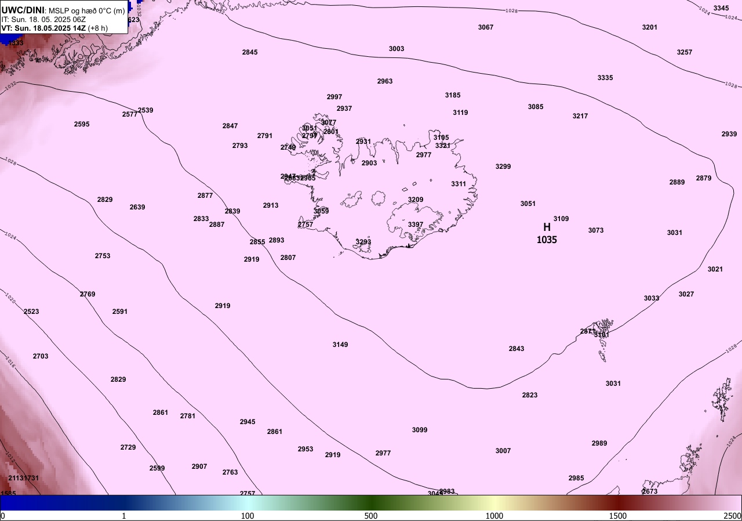
Task: Select the VT: Sun. 18.05.2025 14Z line
Action: point(53,27)
